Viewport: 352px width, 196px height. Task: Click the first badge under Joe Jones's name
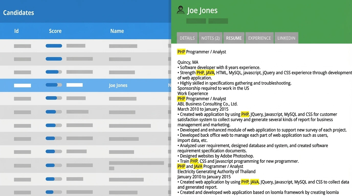point(196,21)
